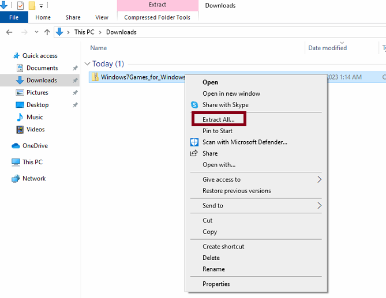Select This PC in navigation pane
The width and height of the screenshot is (386, 298).
click(32, 163)
